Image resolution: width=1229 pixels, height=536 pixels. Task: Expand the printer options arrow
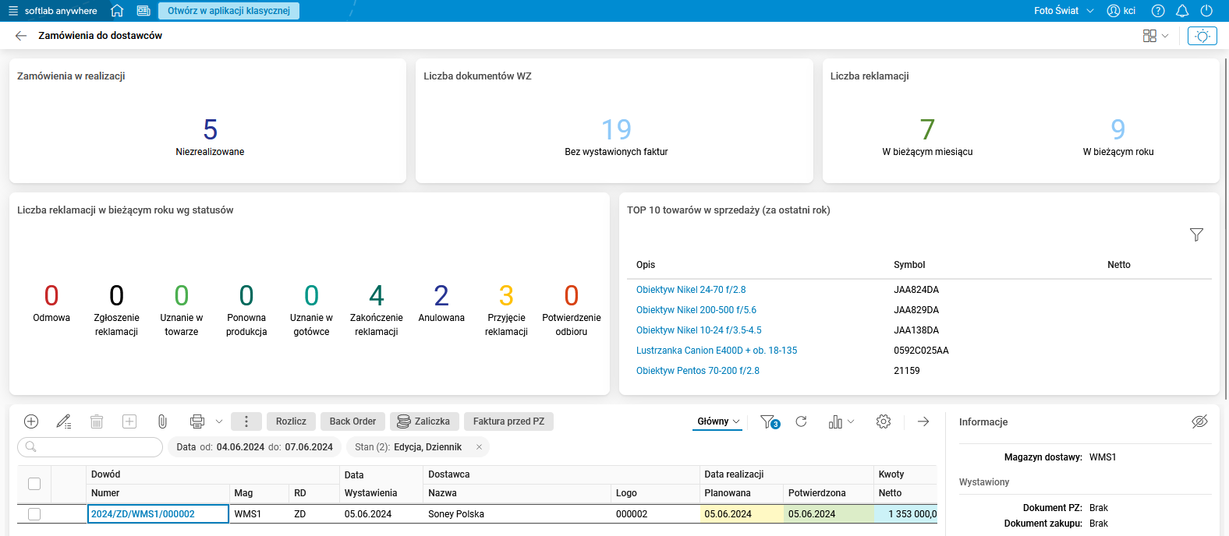tap(219, 421)
